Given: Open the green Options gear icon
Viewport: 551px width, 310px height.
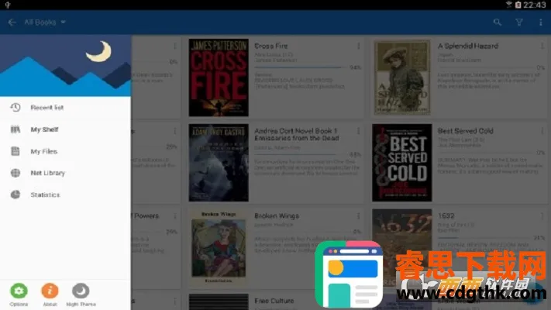Looking at the screenshot, I should point(19,291).
